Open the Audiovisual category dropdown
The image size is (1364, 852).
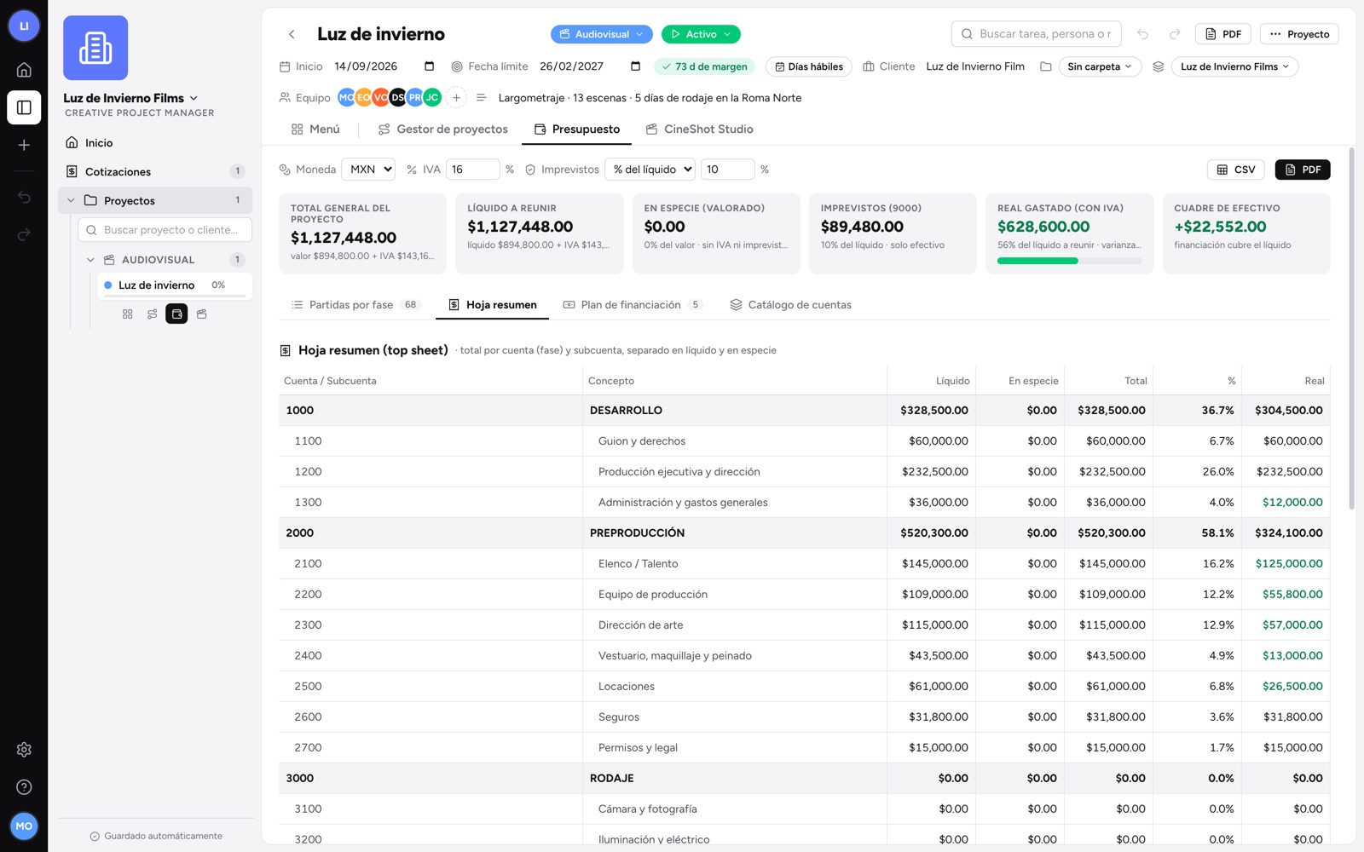[x=602, y=34]
